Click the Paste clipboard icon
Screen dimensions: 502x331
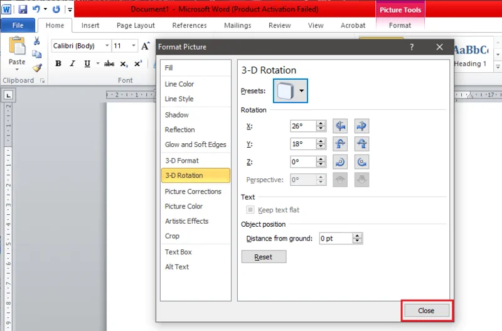pyautogui.click(x=17, y=46)
